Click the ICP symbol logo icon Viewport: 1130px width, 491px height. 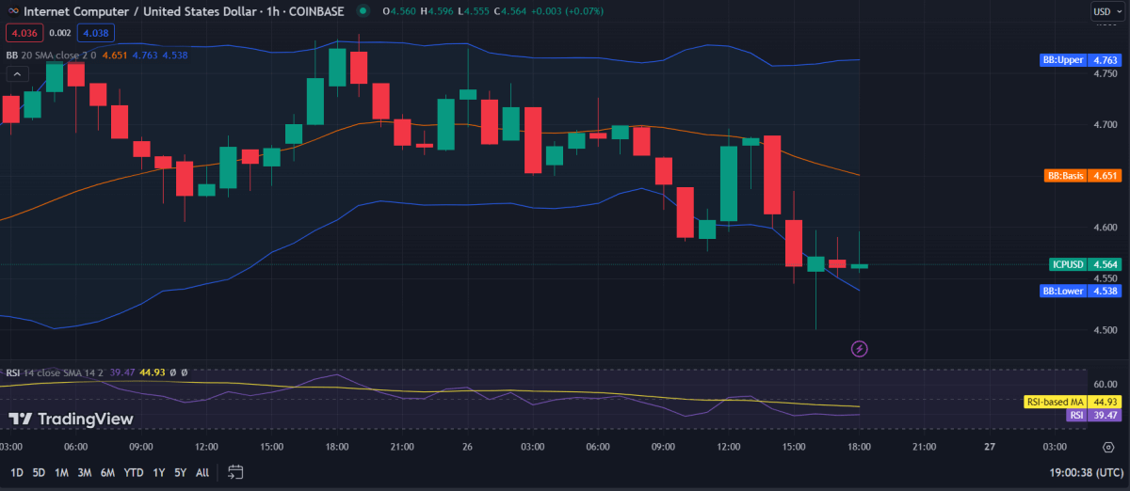tap(11, 12)
